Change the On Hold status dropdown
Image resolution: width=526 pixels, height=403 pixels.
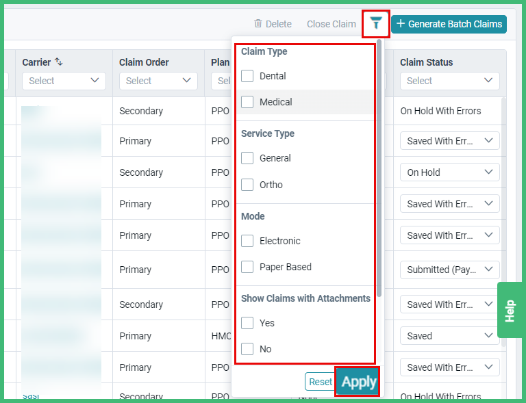coord(449,172)
